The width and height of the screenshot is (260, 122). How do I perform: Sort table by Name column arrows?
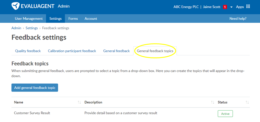point(79,102)
